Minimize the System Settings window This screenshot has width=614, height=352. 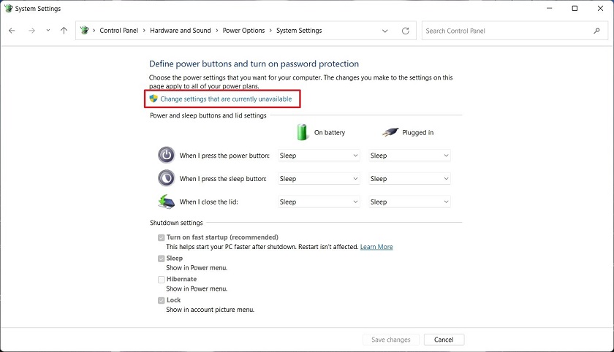coord(550,8)
